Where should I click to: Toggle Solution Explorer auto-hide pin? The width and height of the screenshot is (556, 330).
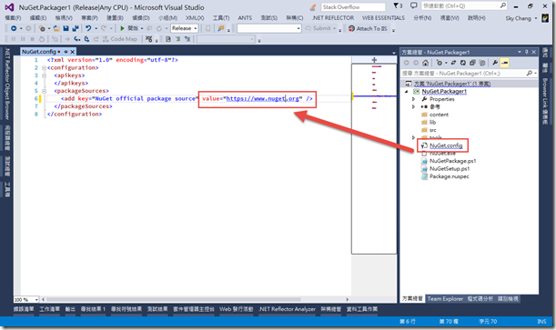[x=527, y=52]
